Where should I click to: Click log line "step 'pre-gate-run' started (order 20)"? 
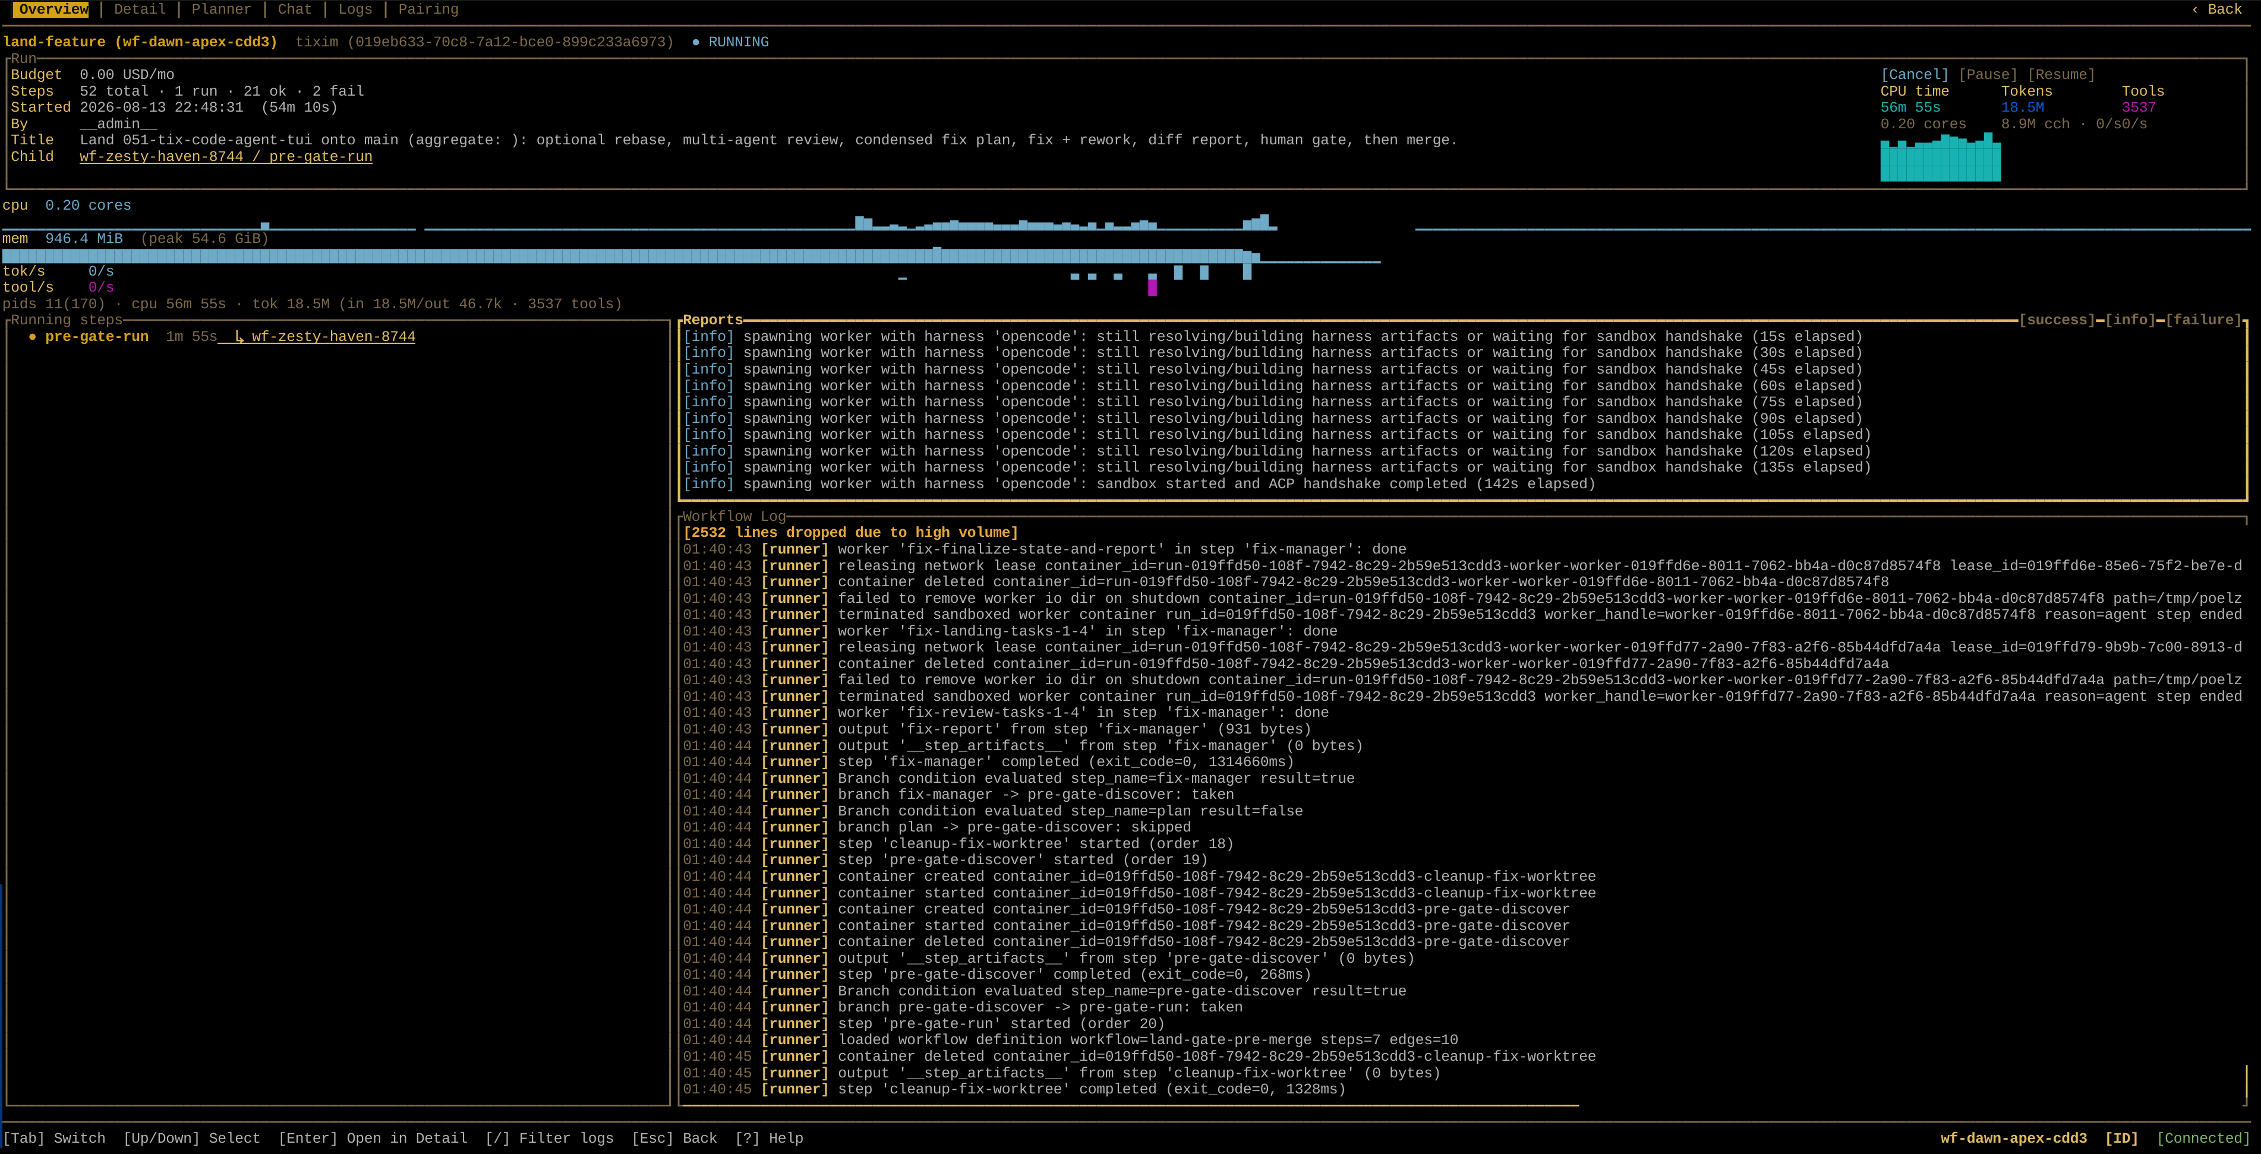(x=923, y=1023)
